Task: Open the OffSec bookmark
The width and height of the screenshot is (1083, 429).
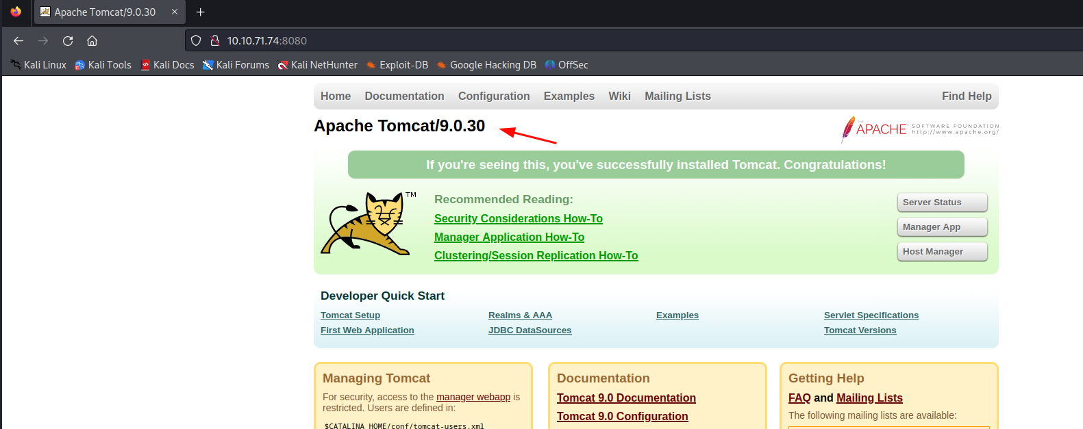Action: coord(567,65)
